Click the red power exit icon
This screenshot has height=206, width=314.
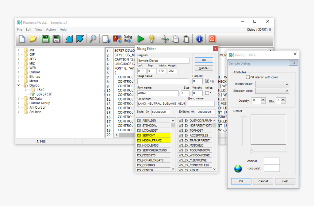(x=212, y=39)
